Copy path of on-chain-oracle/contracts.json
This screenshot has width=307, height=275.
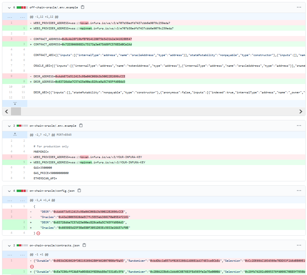84,245
